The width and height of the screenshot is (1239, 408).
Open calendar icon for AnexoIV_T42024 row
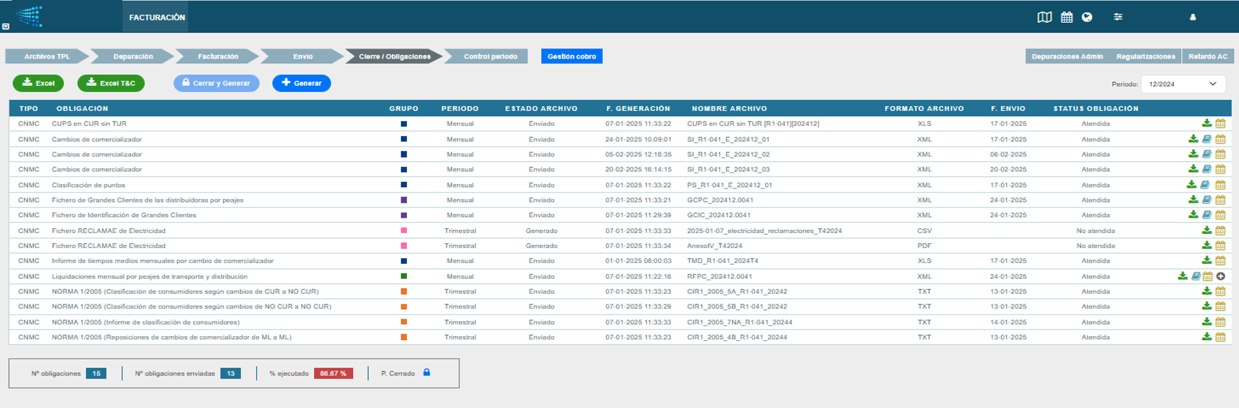coord(1220,245)
